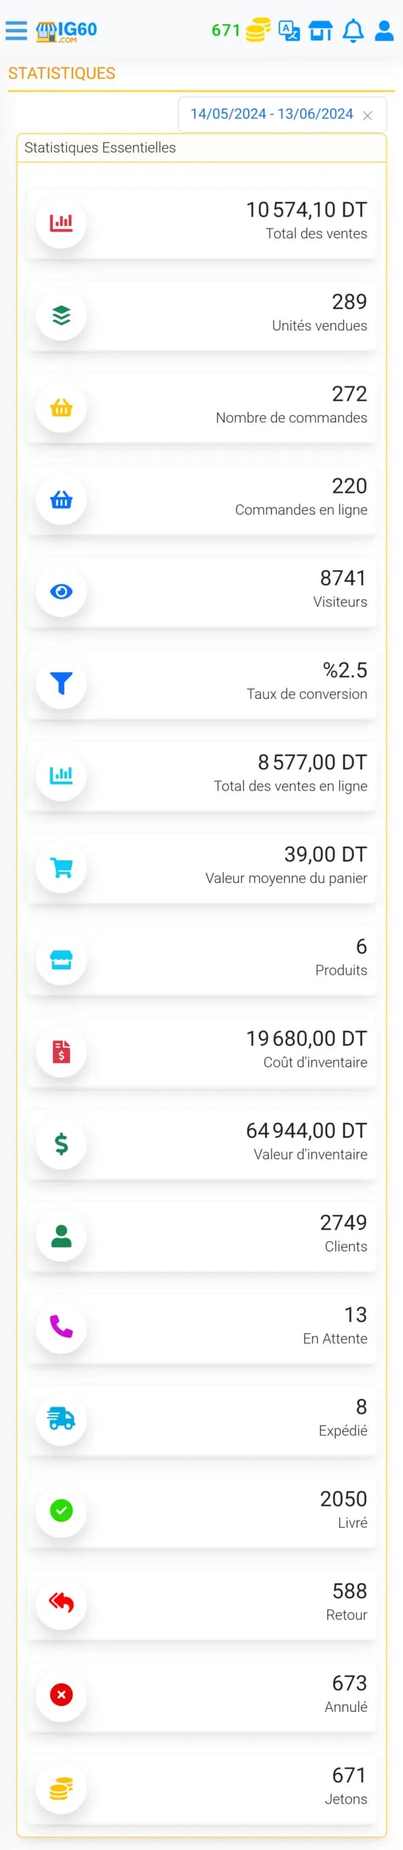This screenshot has width=403, height=1850.
Task: Click the Total des ventes chart icon
Action: 62,223
